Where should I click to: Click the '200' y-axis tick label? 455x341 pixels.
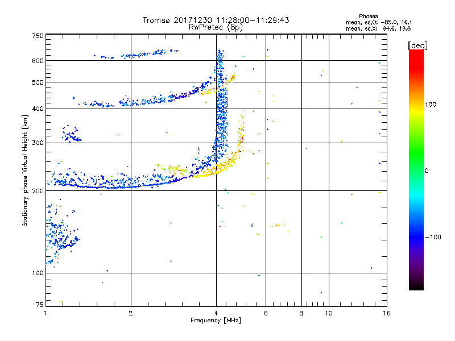(x=38, y=191)
